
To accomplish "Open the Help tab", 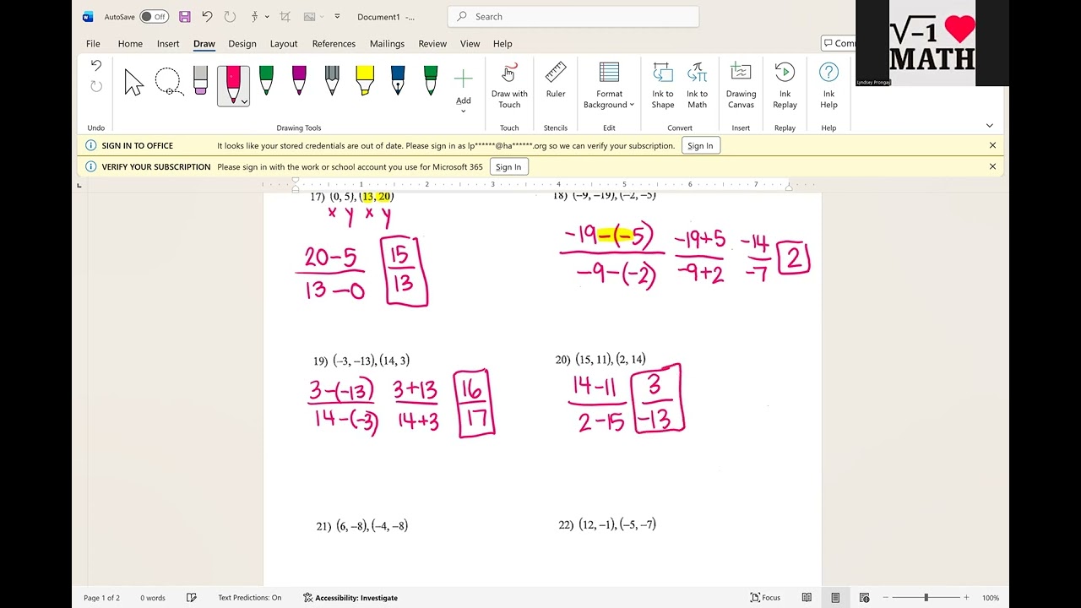I will 502,44.
